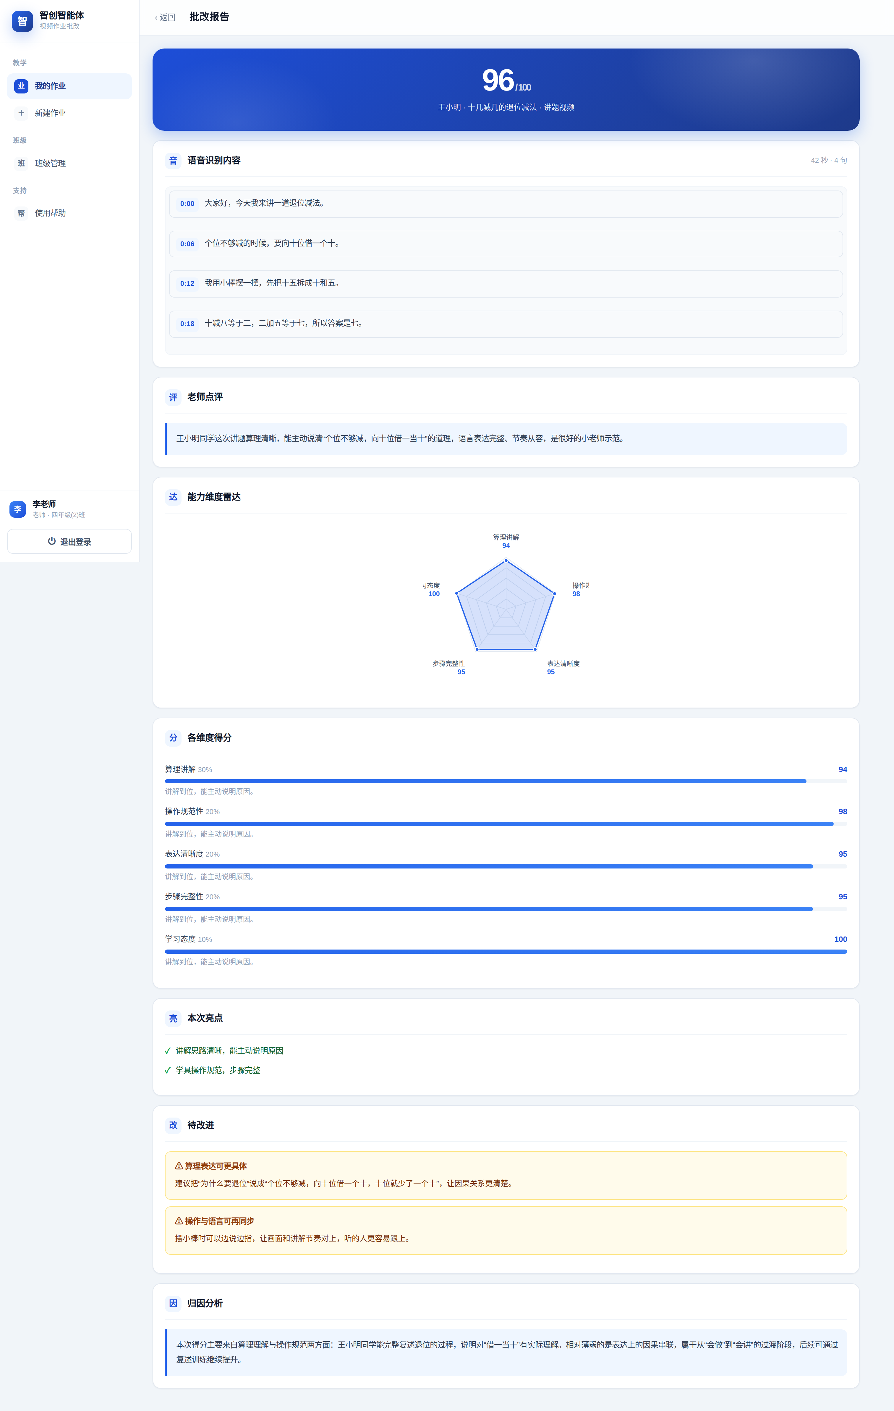The image size is (894, 1411).
Task: Click the 操作规范性 score progress bar
Action: click(506, 824)
